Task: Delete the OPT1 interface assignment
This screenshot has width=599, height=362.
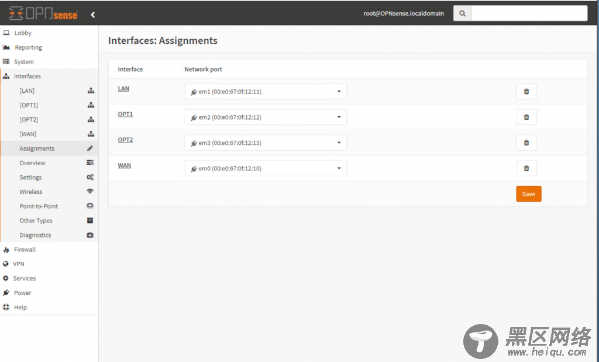Action: (x=526, y=117)
